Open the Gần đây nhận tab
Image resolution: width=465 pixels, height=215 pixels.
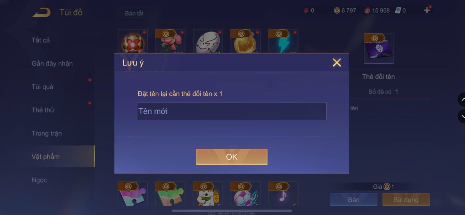click(52, 64)
